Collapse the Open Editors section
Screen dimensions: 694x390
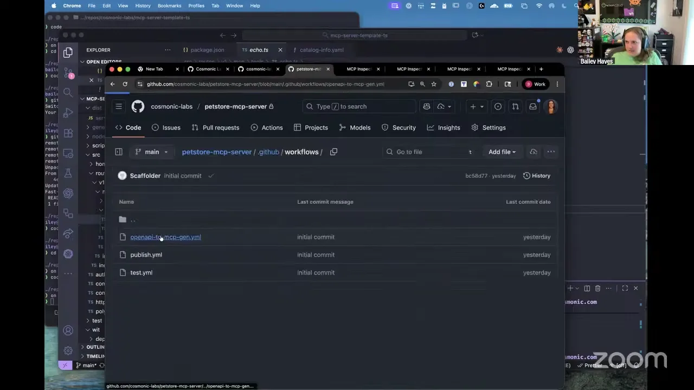(x=103, y=62)
